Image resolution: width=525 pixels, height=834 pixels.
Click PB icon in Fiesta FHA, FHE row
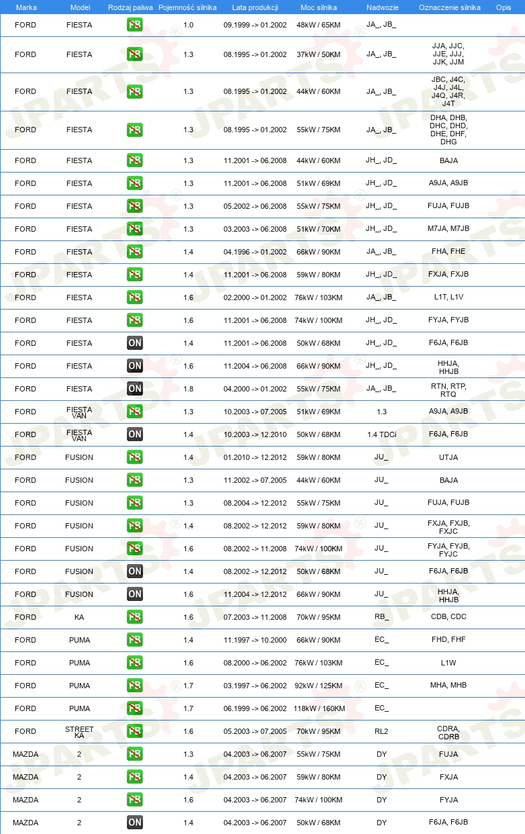click(135, 252)
